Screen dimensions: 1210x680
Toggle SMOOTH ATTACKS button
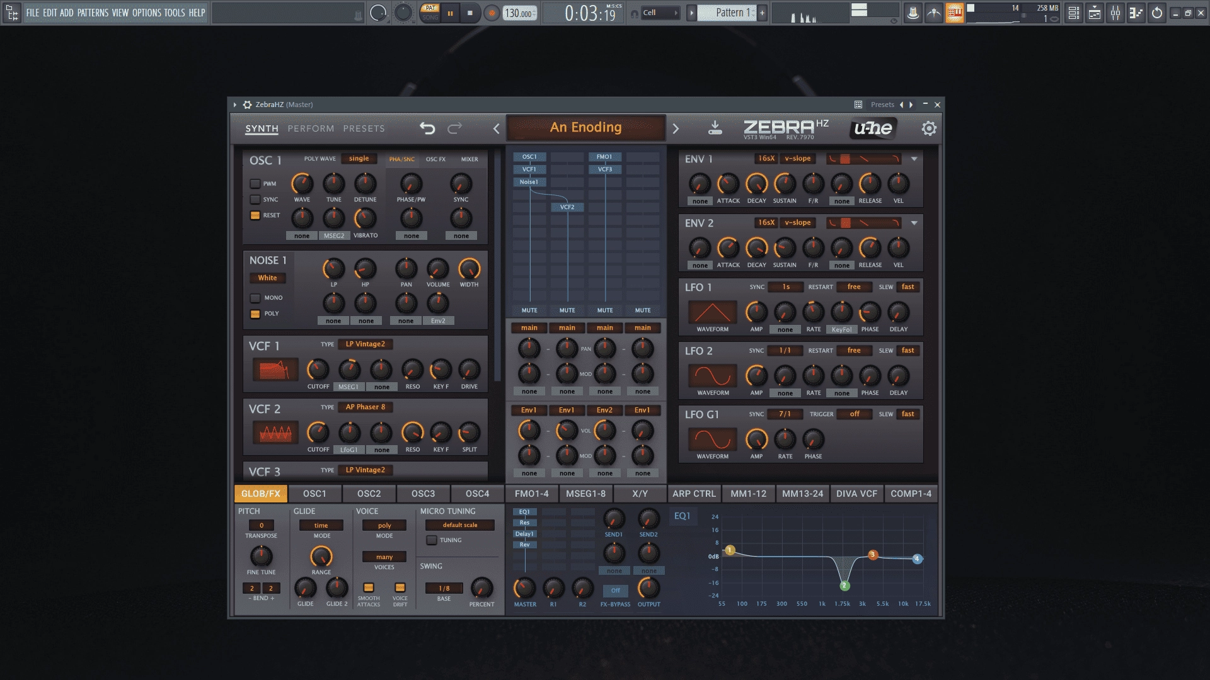(369, 587)
